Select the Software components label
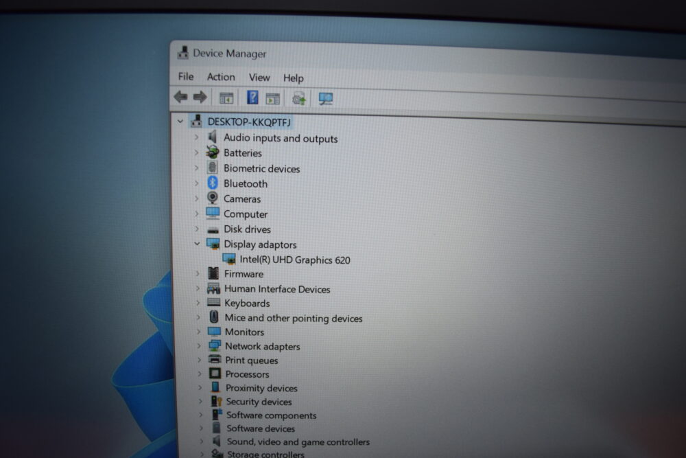 (271, 415)
